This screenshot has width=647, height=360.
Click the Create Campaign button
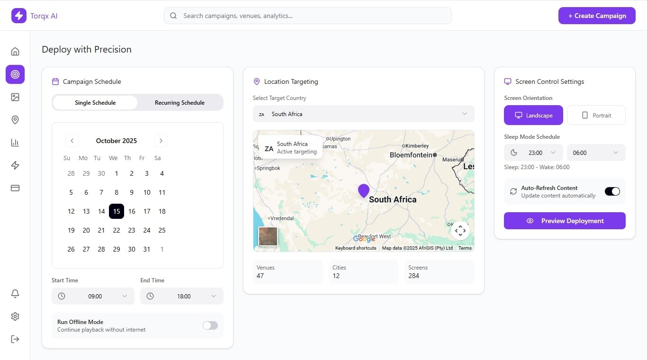coord(596,16)
